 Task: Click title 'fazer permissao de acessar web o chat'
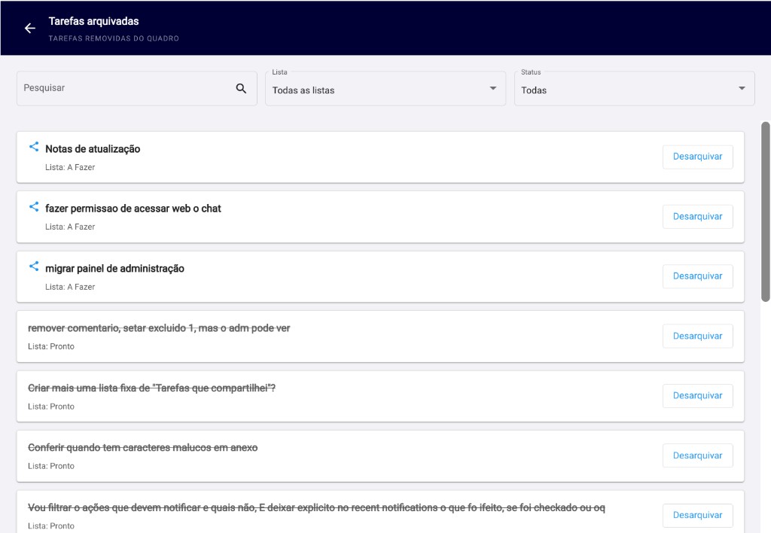pos(133,209)
